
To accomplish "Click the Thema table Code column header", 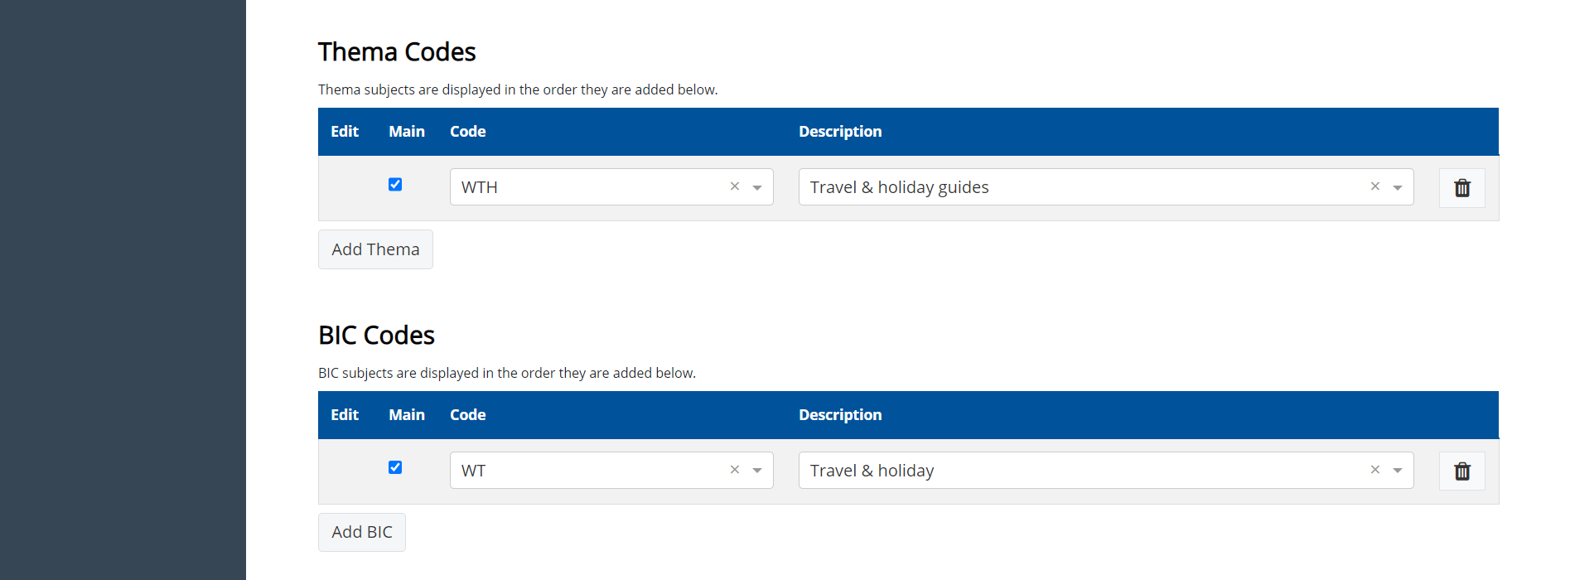I will 467,132.
